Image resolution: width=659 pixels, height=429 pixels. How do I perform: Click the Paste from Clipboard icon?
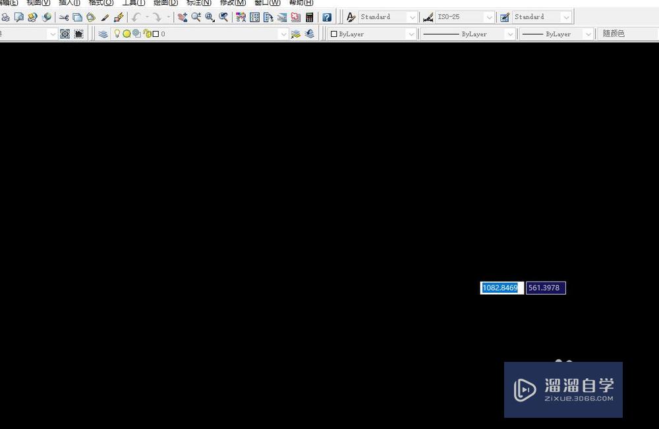click(x=89, y=17)
